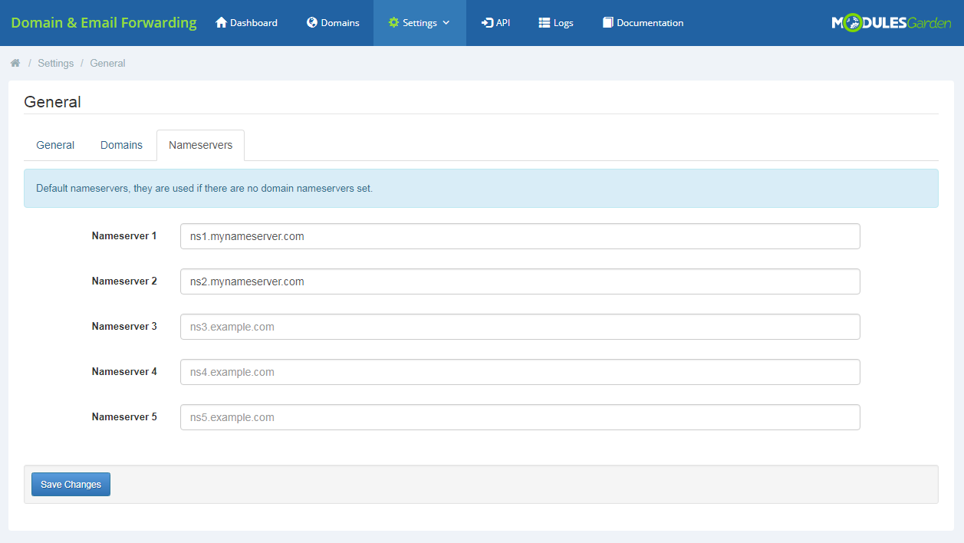Focus the Nameserver 3 input field
Screen dimensions: 964x543
tap(519, 327)
